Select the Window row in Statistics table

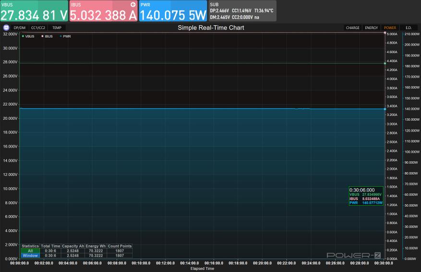[x=30, y=255]
